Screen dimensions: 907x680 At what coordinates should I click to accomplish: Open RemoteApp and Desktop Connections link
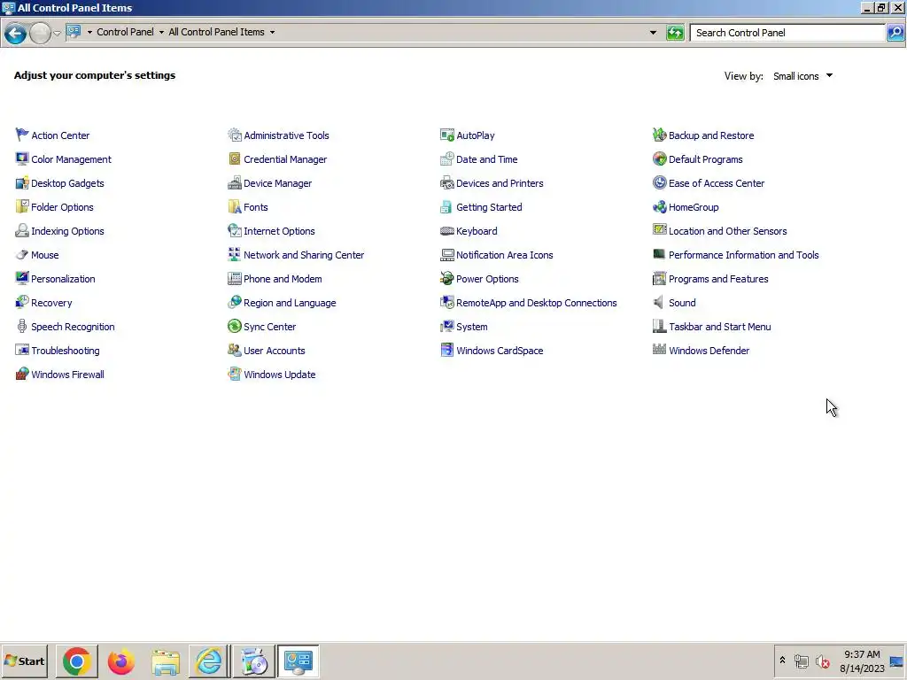click(537, 303)
